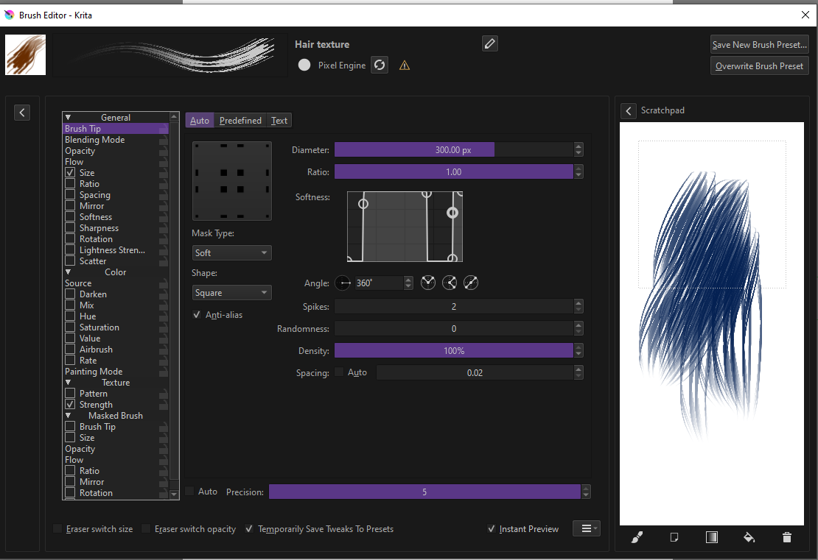Fill scratchpad with gradient icon
This screenshot has width=818, height=560.
pyautogui.click(x=712, y=537)
